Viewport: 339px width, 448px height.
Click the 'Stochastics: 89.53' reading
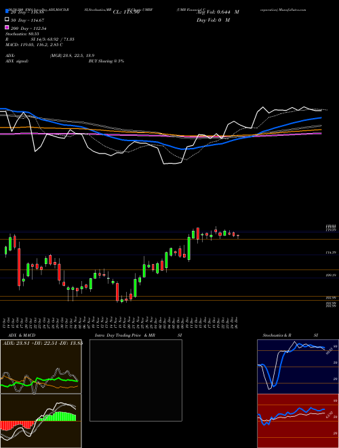(22, 34)
